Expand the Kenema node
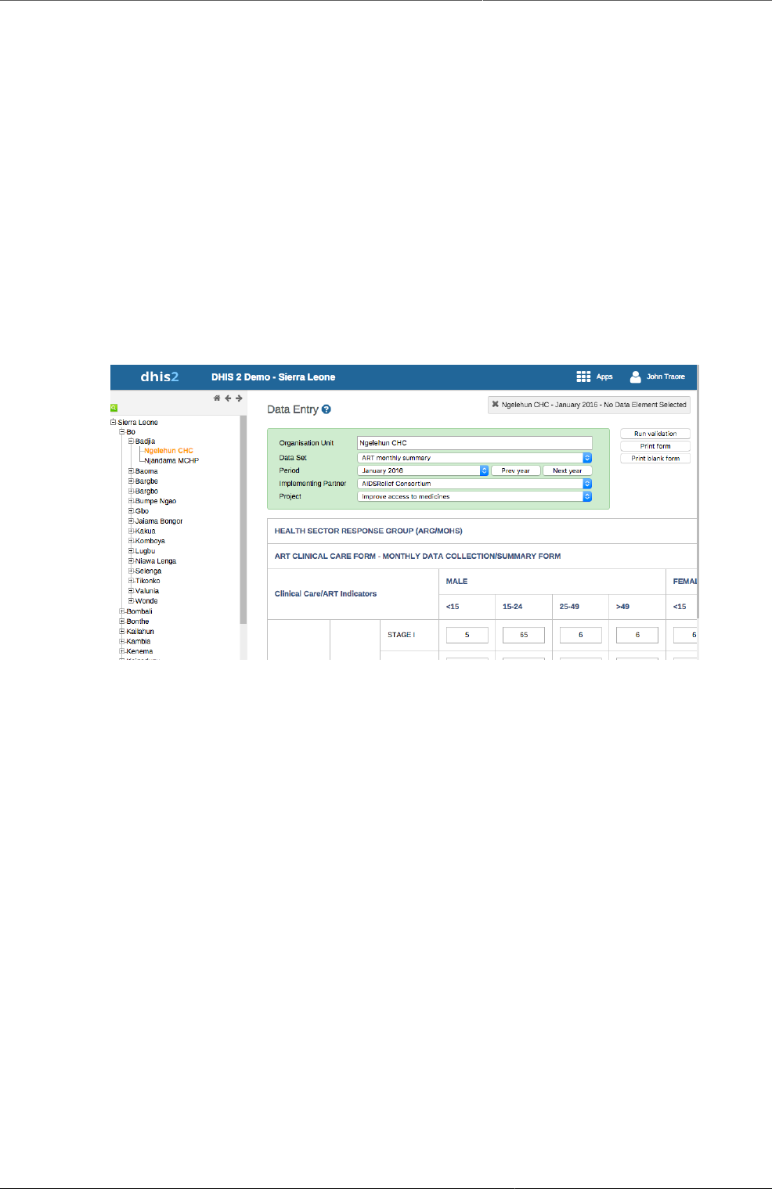The height and width of the screenshot is (1189, 772). (x=122, y=651)
